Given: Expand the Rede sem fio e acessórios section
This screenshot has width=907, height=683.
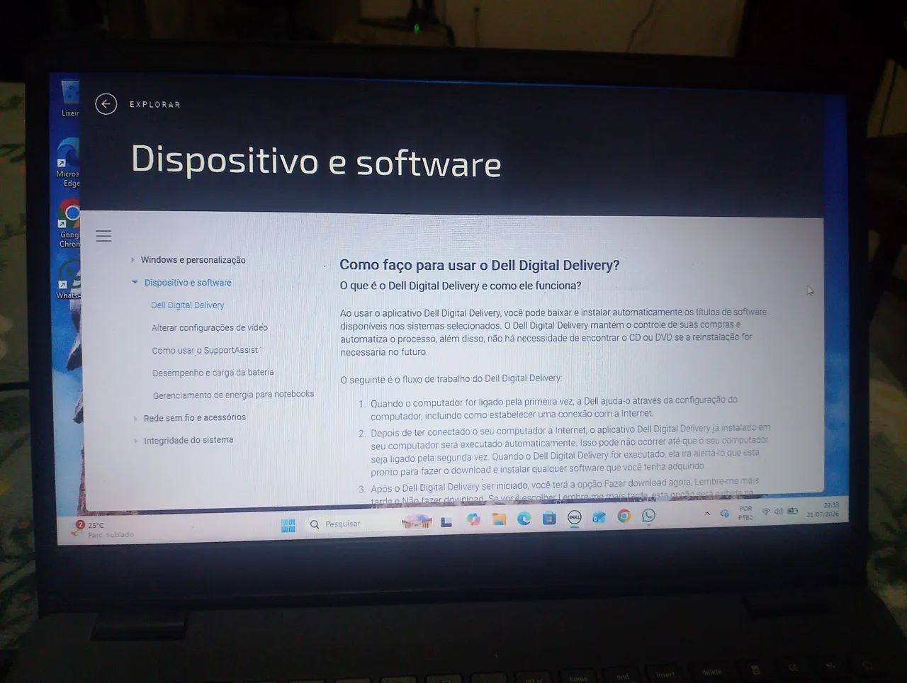Looking at the screenshot, I should click(135, 418).
